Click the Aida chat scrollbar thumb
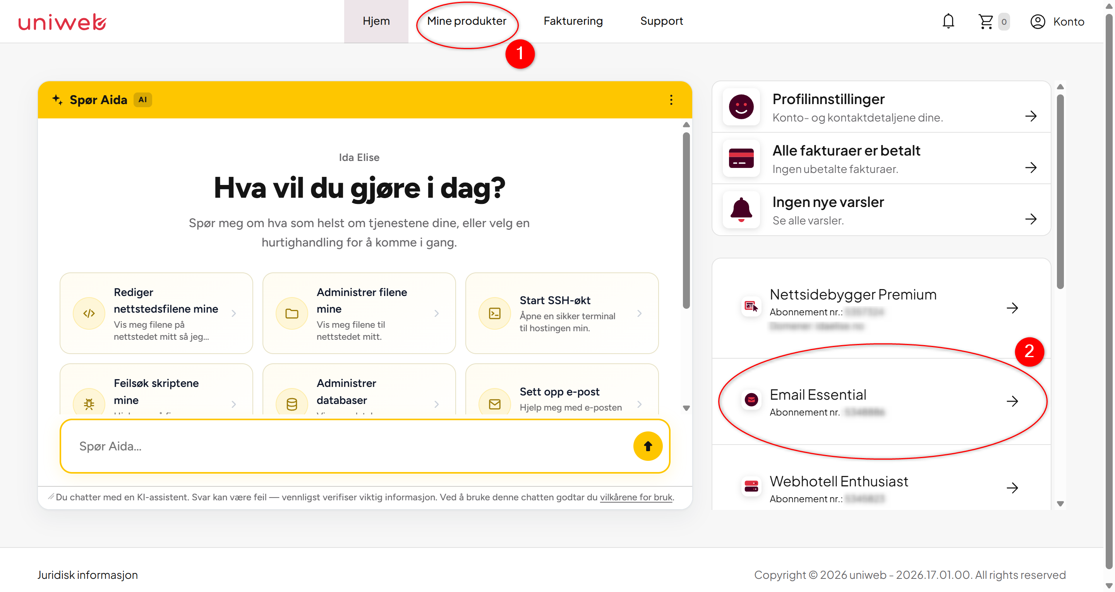This screenshot has height=592, width=1115. [686, 221]
